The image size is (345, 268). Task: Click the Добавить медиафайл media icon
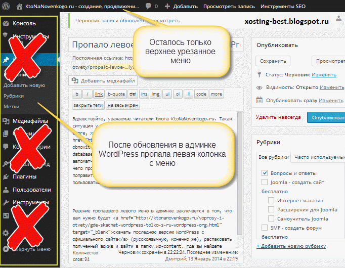[x=75, y=81]
